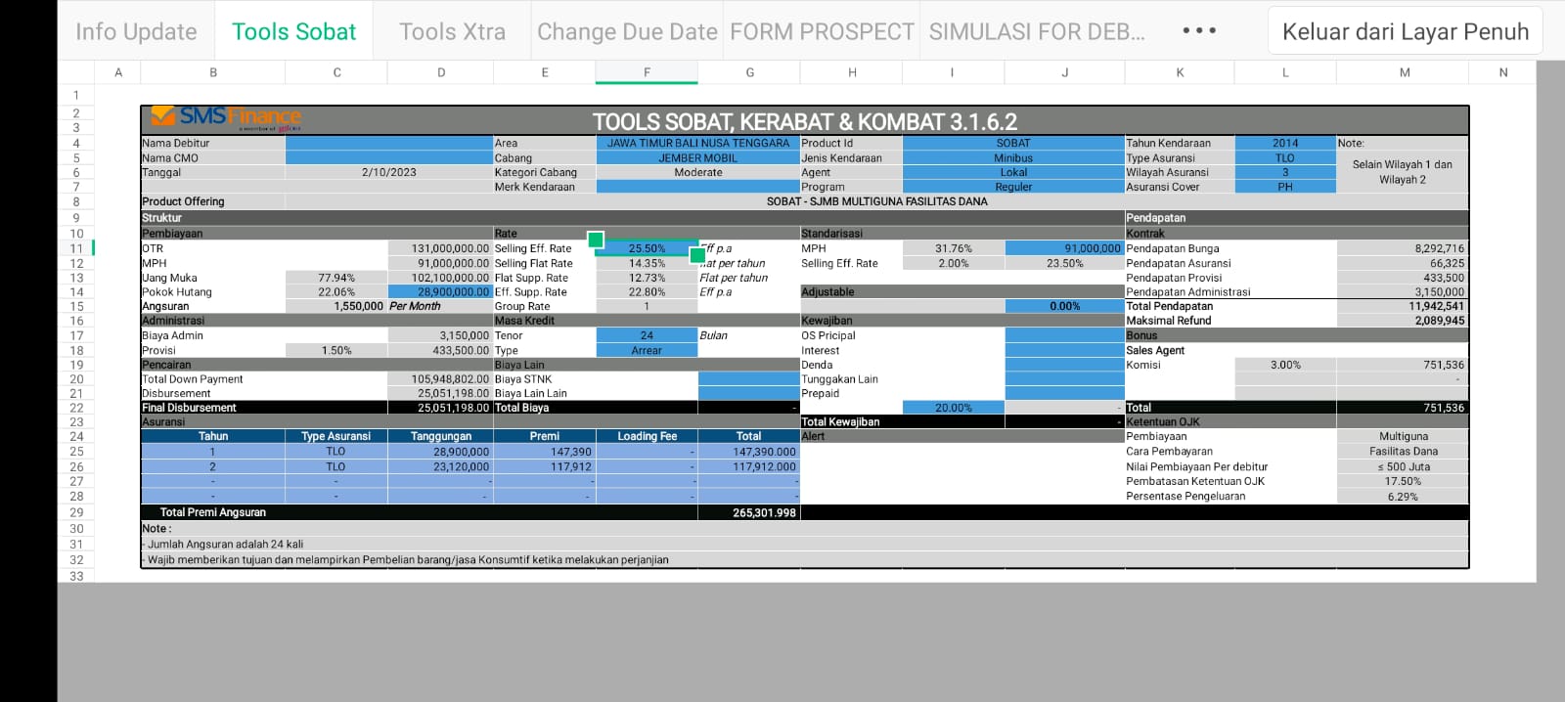Go to the Change Due Date tab
Image resolution: width=1565 pixels, height=702 pixels.
point(627,31)
